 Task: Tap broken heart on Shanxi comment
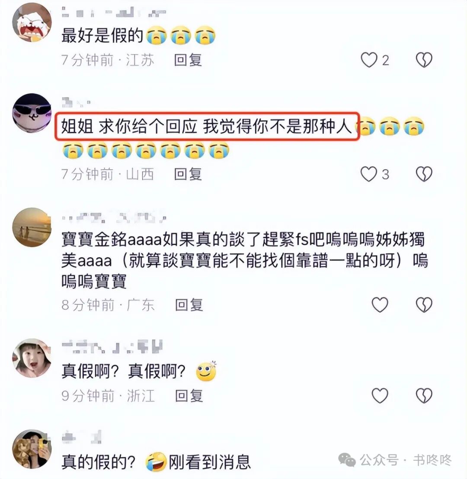tap(424, 174)
